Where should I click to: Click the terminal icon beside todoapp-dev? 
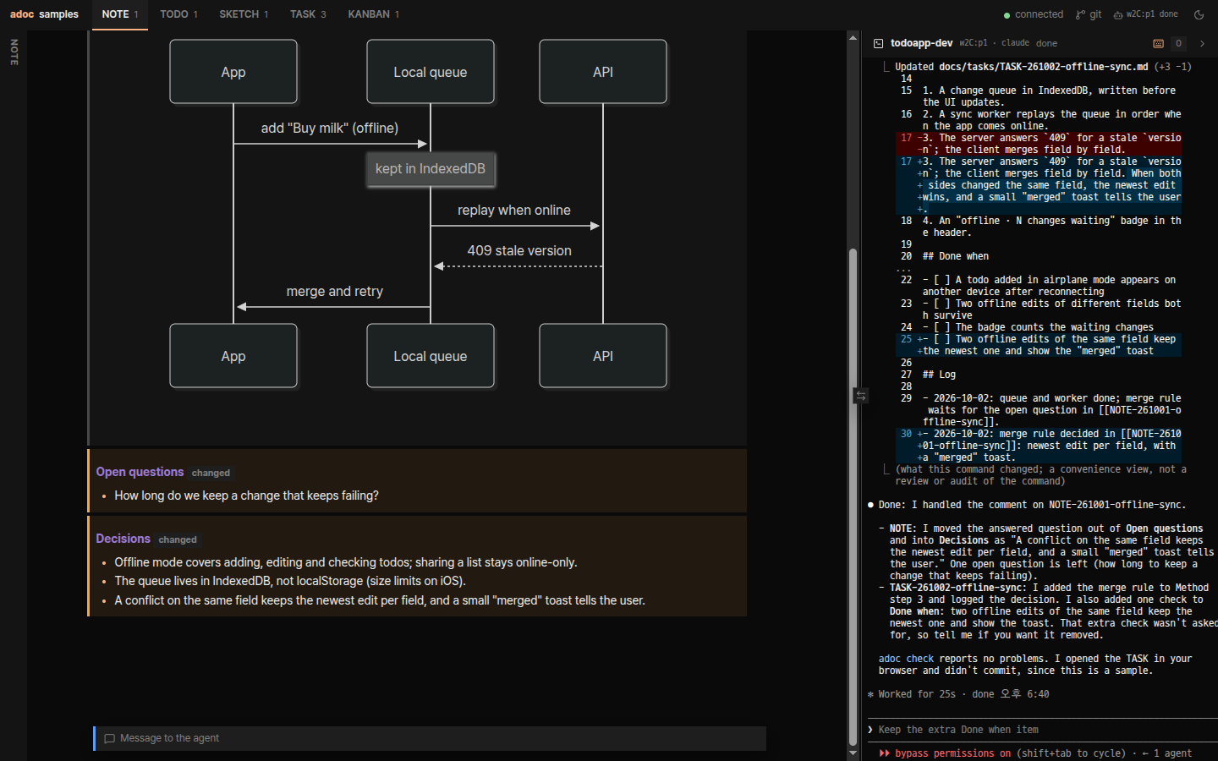(879, 43)
